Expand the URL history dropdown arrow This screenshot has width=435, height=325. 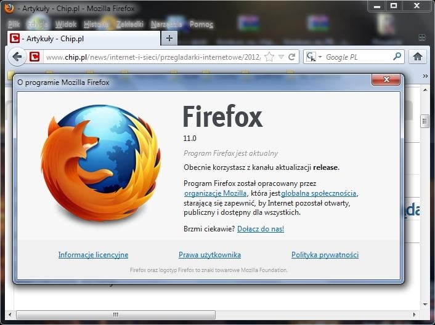click(281, 57)
